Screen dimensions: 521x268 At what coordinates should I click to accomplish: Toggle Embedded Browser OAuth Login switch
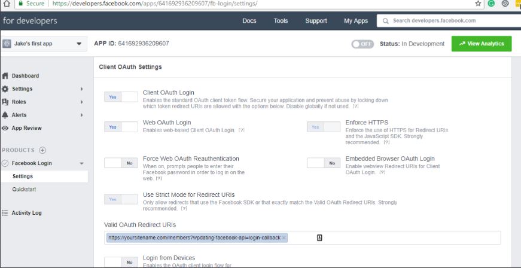click(324, 163)
